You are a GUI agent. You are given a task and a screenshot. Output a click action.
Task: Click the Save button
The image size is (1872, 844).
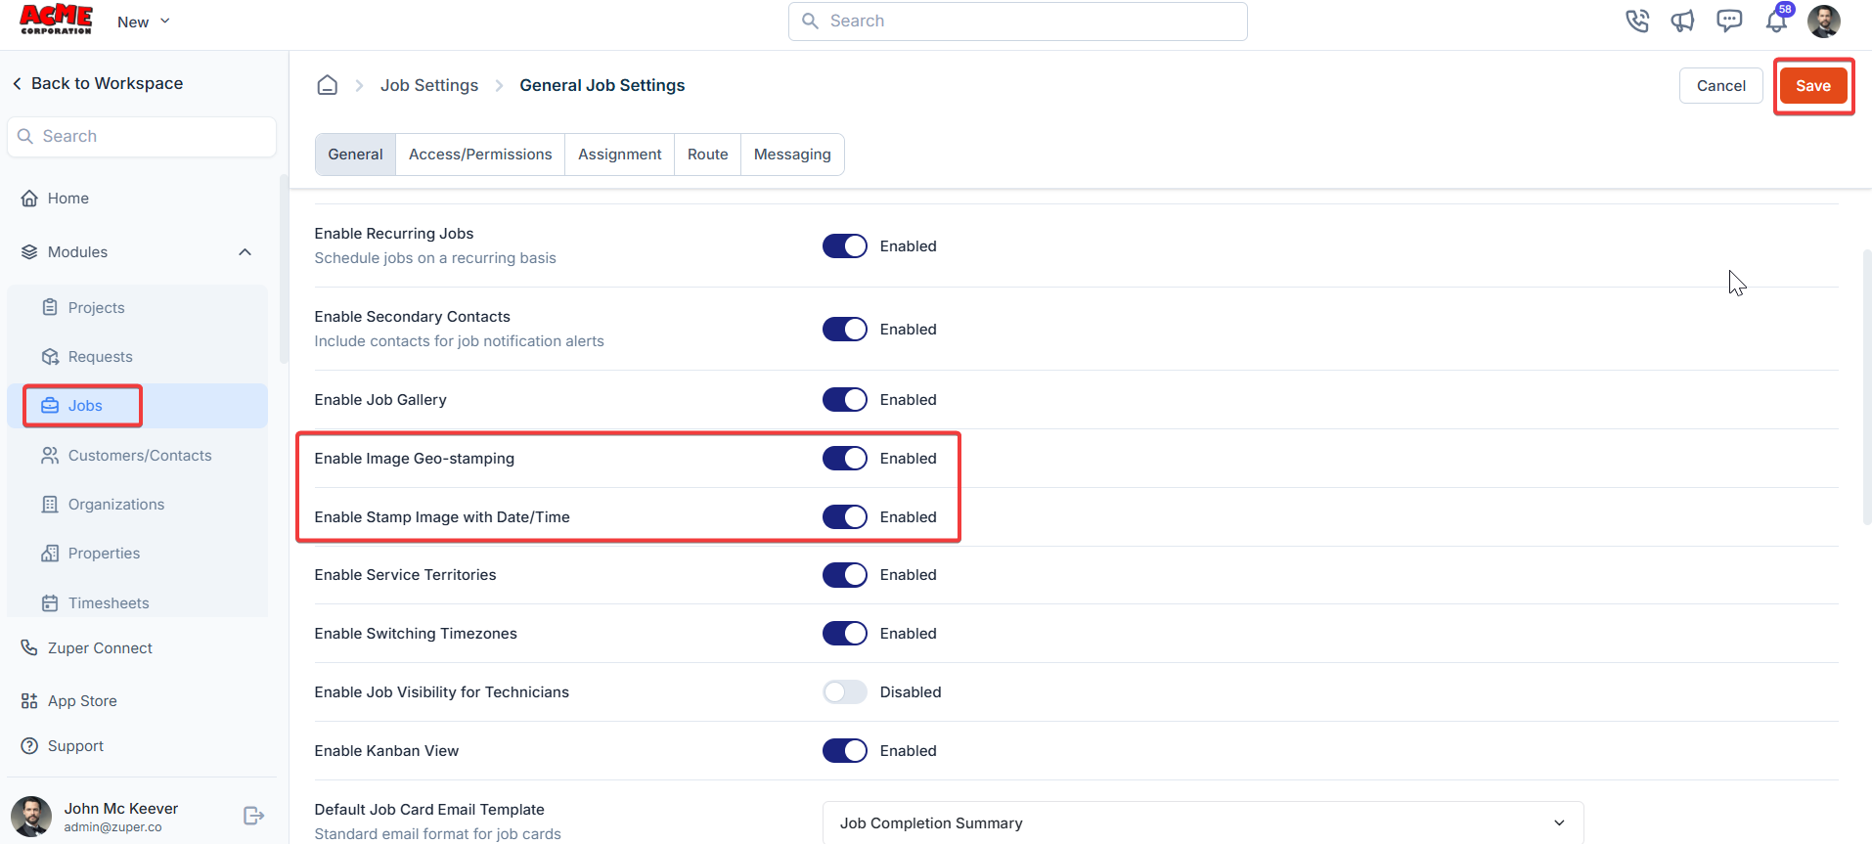click(x=1812, y=86)
